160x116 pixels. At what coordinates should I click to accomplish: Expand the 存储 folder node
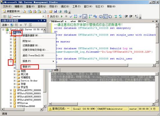[x=15, y=84]
